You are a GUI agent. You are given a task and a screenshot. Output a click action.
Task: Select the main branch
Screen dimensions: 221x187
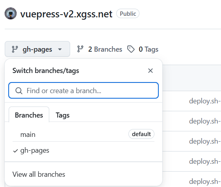click(84, 134)
